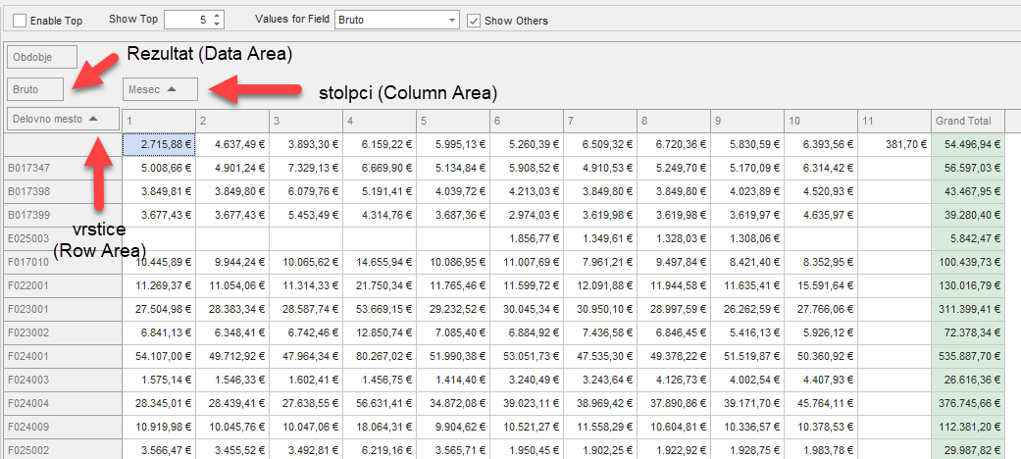Select the month 7 column header
The height and width of the screenshot is (459, 1021).
(x=599, y=121)
